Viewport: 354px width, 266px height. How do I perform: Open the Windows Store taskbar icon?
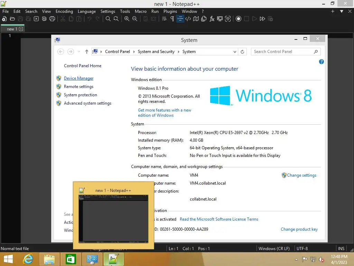71,259
